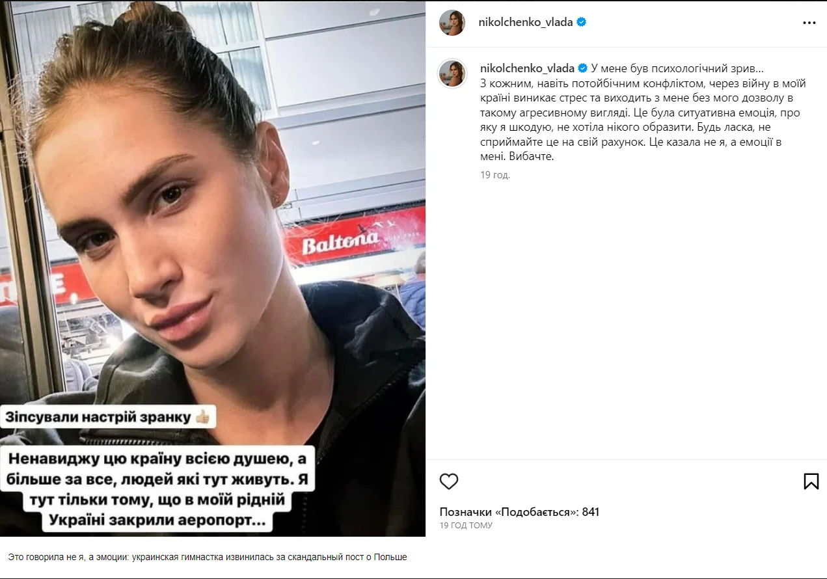Click the small avatar beside the caption
The width and height of the screenshot is (827, 579).
452,74
